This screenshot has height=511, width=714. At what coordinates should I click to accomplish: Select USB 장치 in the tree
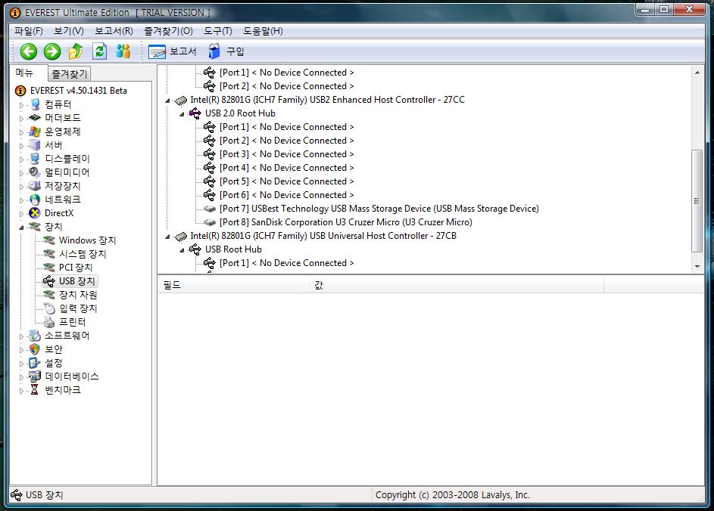(77, 281)
